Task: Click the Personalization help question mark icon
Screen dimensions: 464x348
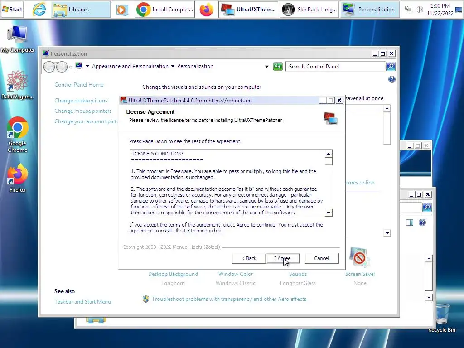Action: pos(392,79)
